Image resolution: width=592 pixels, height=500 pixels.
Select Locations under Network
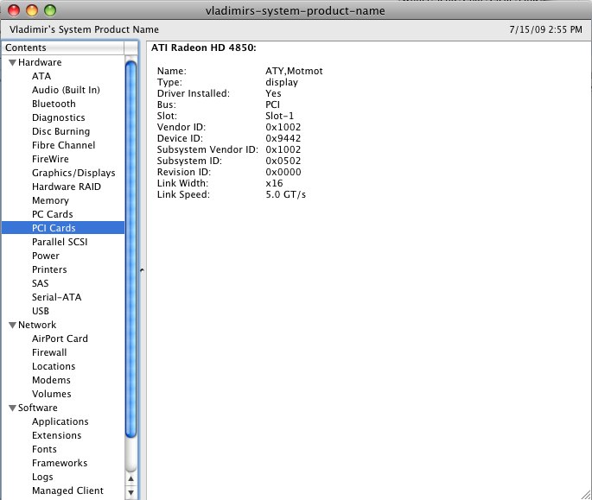pyautogui.click(x=54, y=366)
